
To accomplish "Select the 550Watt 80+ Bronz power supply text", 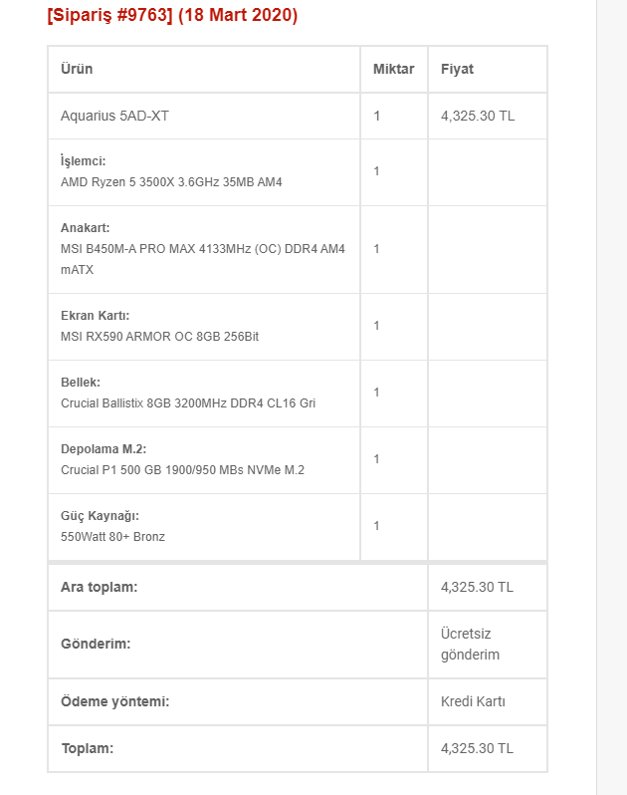I will 112,537.
